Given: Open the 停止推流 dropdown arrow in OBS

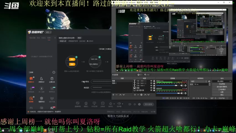Looking at the screenshot, I should tap(230, 81).
